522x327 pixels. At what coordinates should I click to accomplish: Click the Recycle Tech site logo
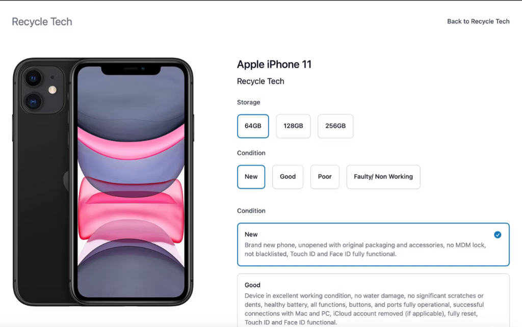coord(42,21)
